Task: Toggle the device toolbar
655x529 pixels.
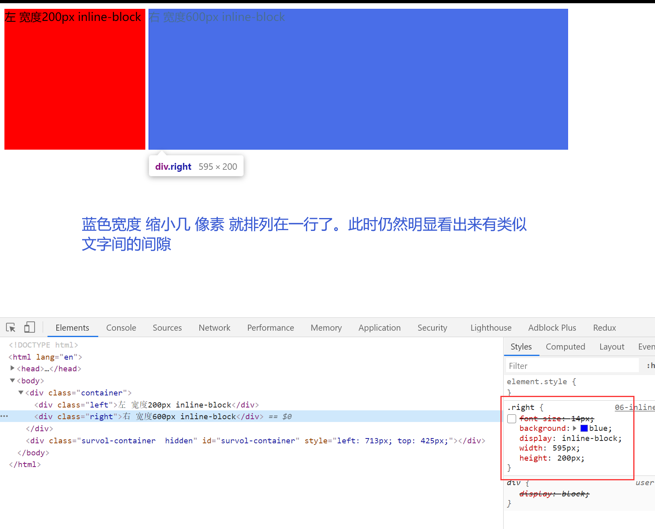Action: [x=29, y=327]
